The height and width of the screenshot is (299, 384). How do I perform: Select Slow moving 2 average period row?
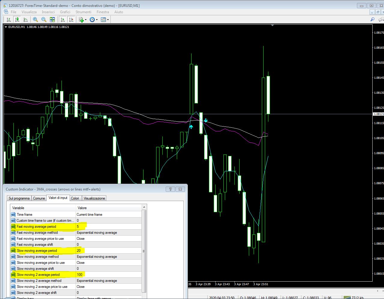[x=43, y=275]
